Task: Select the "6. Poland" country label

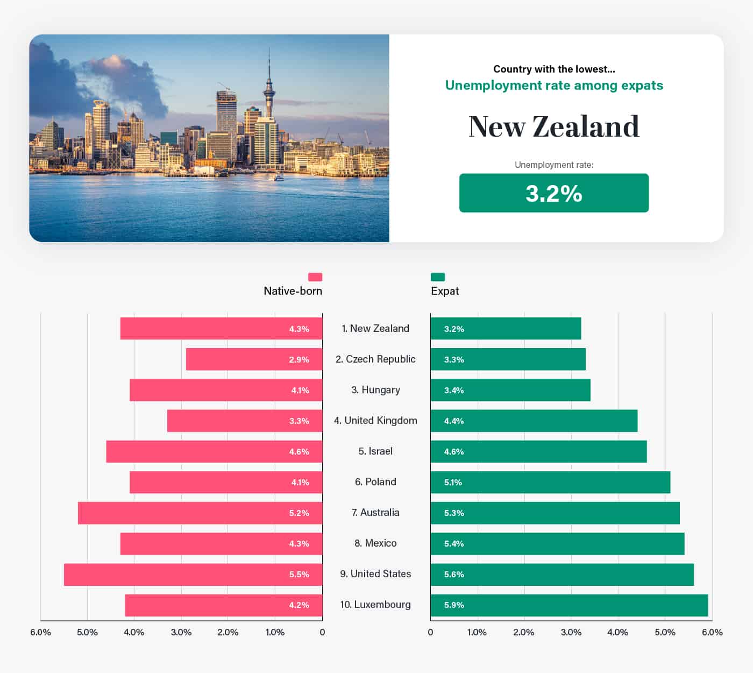Action: point(375,482)
